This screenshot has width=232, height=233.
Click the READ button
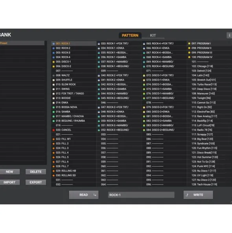[84, 195]
